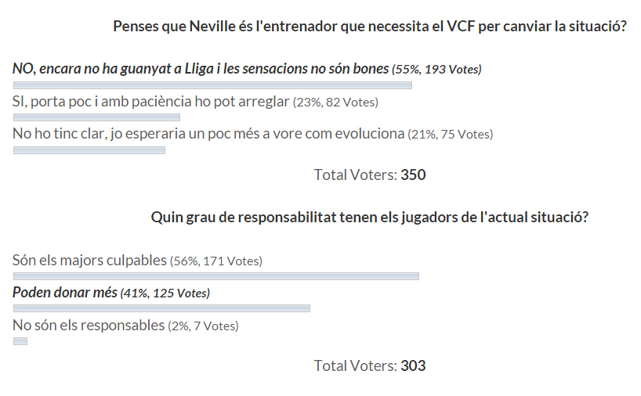The height and width of the screenshot is (396, 641).
Task: Select 'No ho tinc clar' answer text
Action: tap(208, 134)
